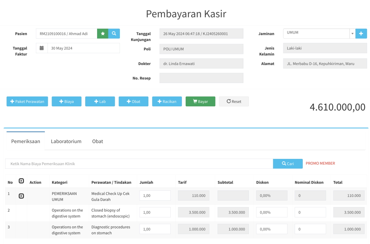This screenshot has height=244, width=370.
Task: Open the Laboratorium tab
Action: [x=66, y=141]
